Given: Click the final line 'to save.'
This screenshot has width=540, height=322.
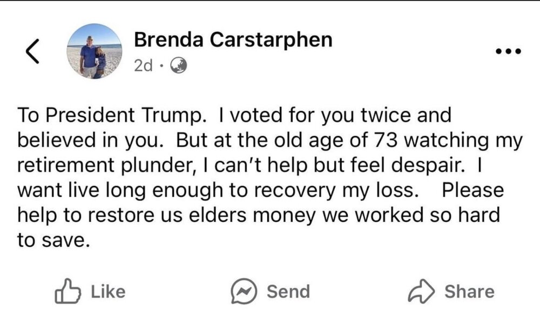Looking at the screenshot, I should (52, 241).
